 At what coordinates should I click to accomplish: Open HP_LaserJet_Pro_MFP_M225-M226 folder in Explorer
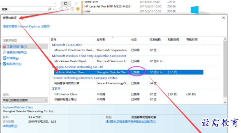coord(107,6)
